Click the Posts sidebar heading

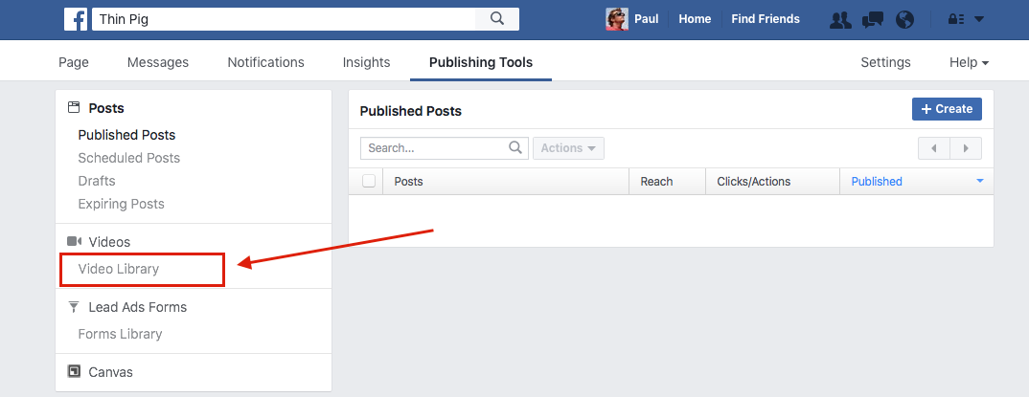click(x=106, y=108)
